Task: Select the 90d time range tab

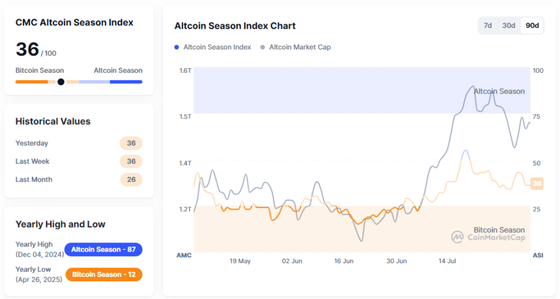Action: [x=532, y=26]
